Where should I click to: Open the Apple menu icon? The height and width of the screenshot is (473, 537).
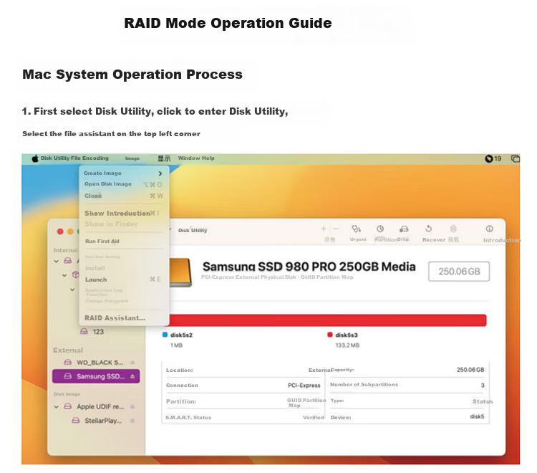click(35, 158)
